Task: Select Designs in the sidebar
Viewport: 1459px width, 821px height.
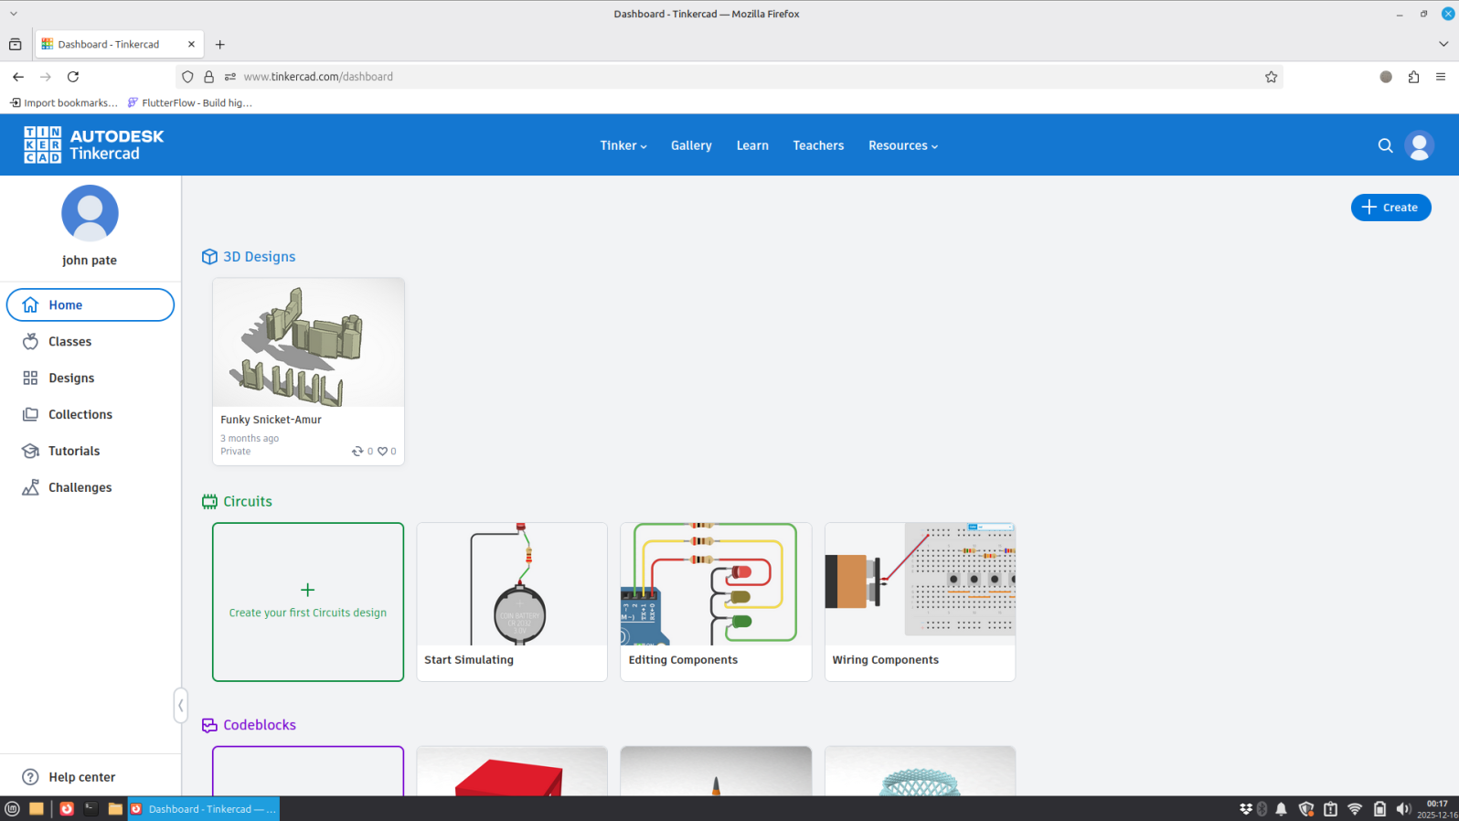Action: click(71, 378)
